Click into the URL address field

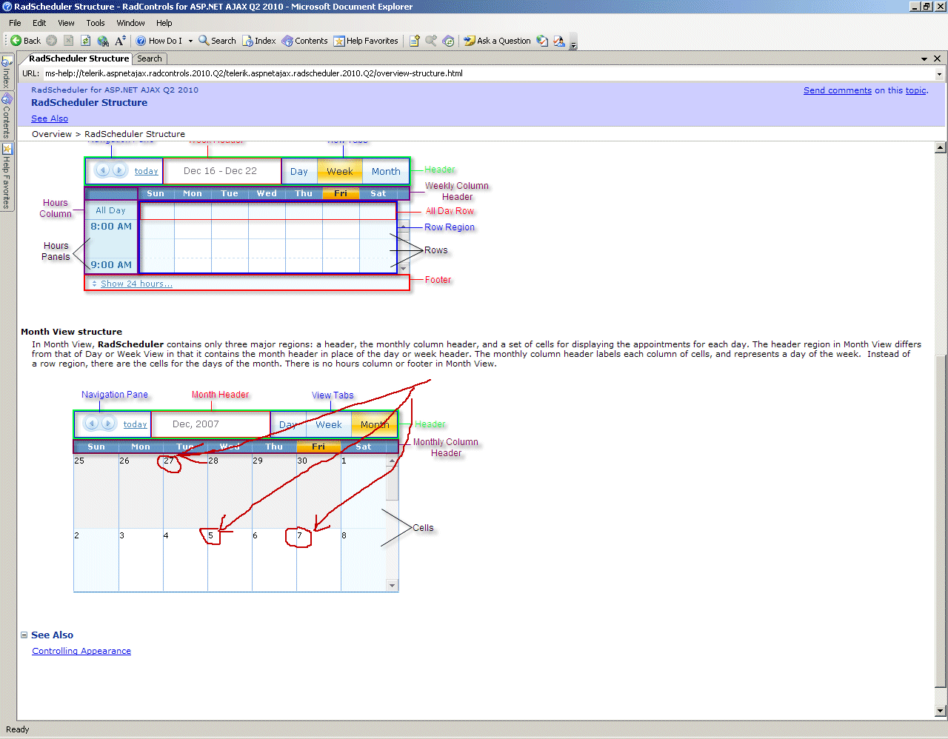(489, 73)
